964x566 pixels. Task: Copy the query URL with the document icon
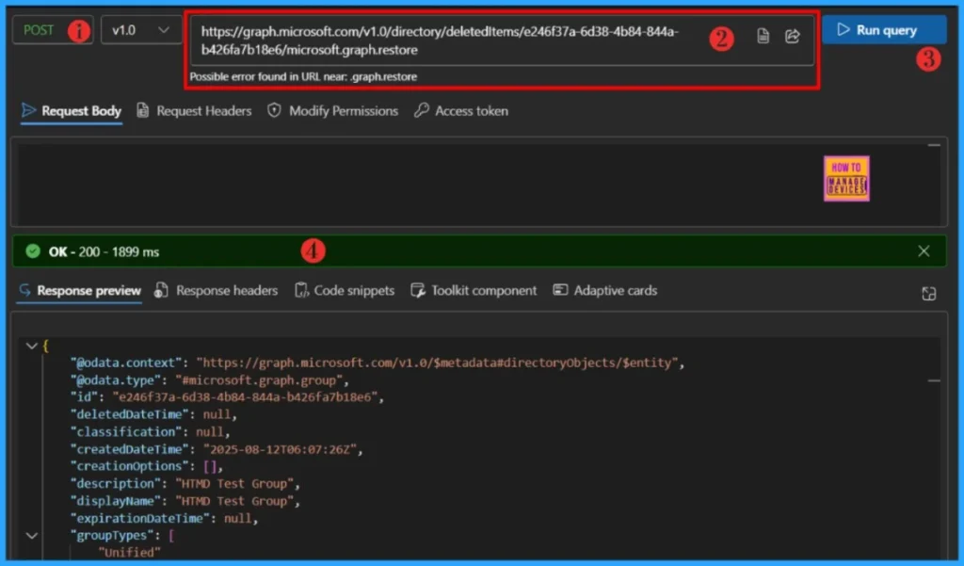[763, 37]
